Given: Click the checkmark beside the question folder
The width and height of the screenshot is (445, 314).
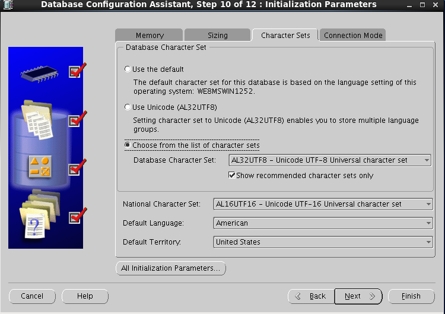Looking at the screenshot, I should (75, 217).
